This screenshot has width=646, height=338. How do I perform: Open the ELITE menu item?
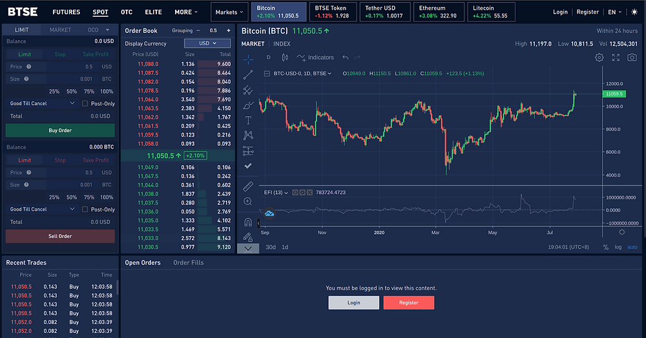coord(153,12)
